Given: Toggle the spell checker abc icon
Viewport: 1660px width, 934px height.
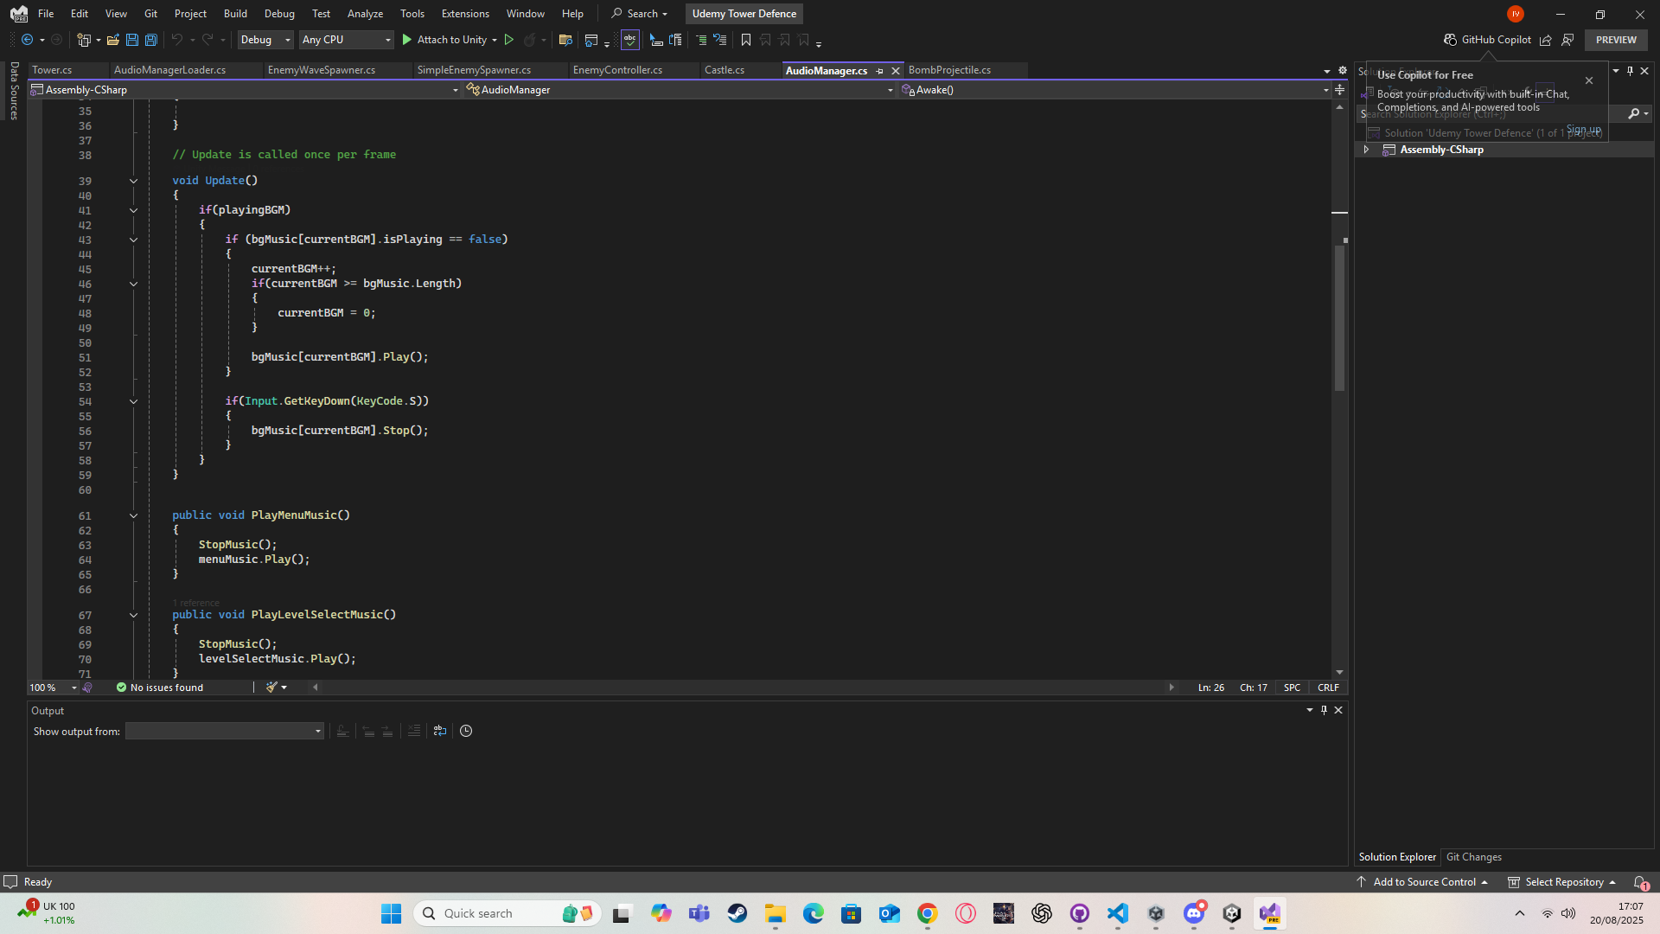Looking at the screenshot, I should pyautogui.click(x=630, y=40).
